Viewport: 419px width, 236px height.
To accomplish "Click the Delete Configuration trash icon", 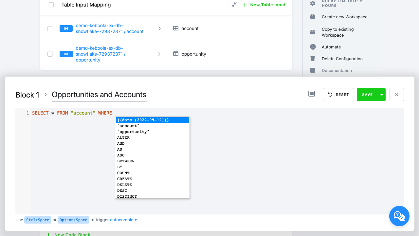I will pyautogui.click(x=313, y=59).
